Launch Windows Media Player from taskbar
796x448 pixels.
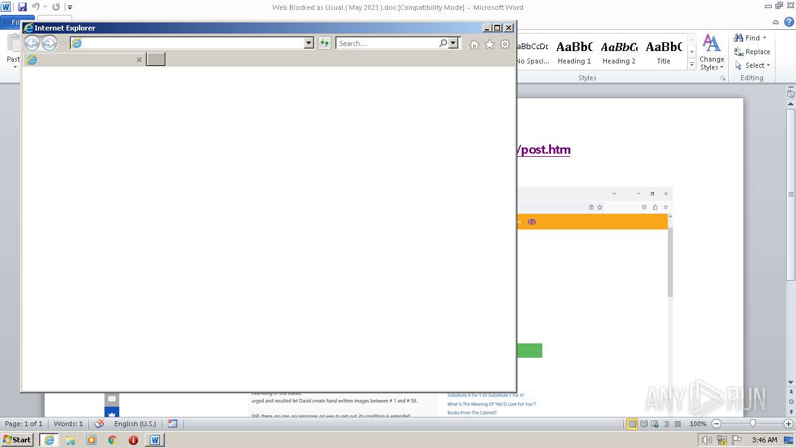(91, 440)
